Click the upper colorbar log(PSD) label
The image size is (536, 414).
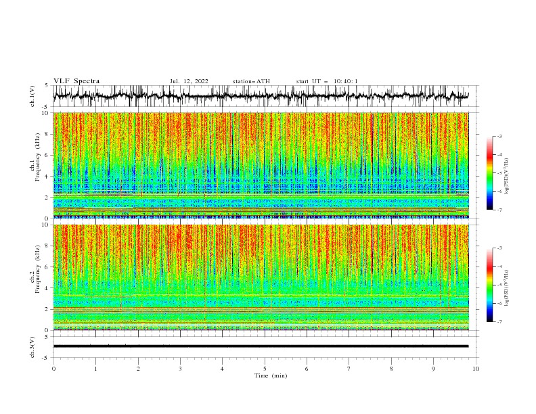tap(507, 177)
